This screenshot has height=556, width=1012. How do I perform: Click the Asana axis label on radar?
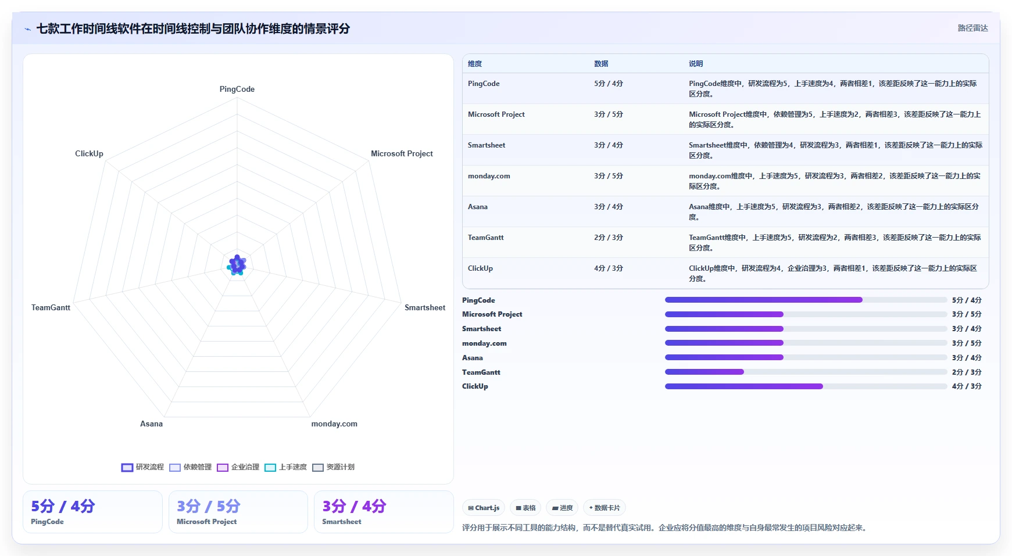151,424
